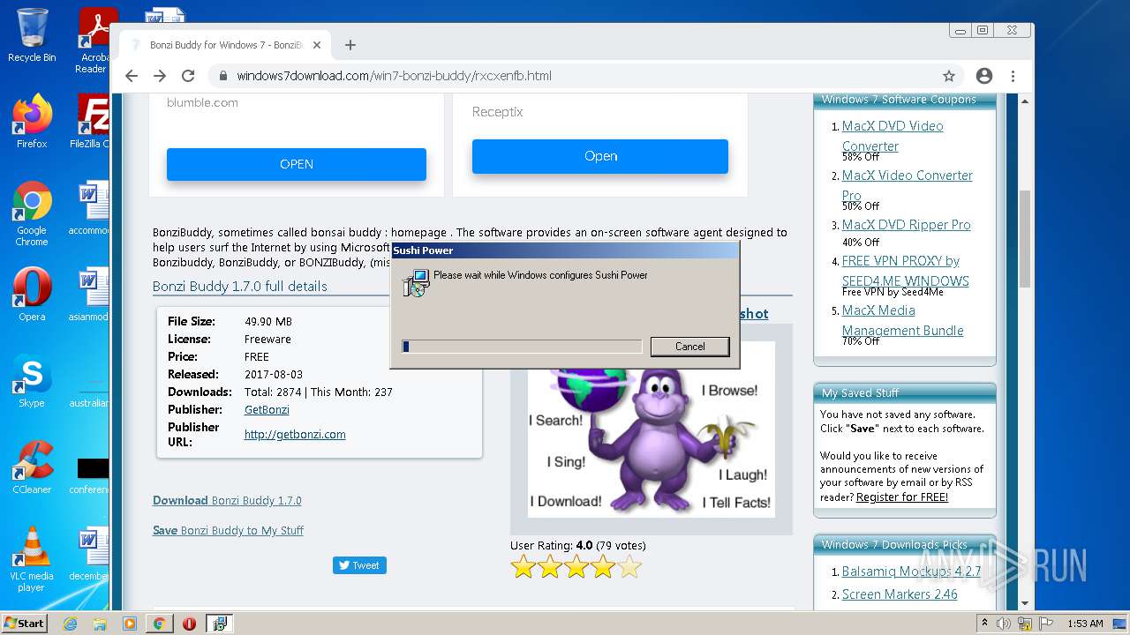Launch the Skype desktop icon

32,381
